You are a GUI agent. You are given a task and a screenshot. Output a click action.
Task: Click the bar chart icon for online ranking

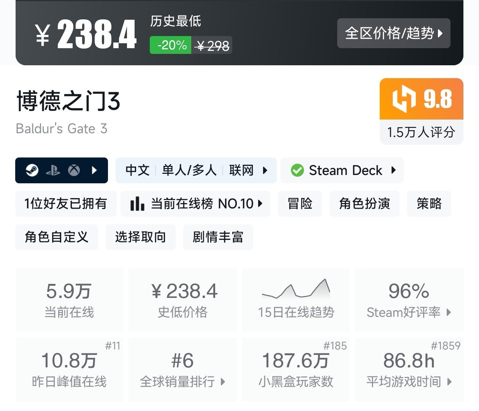pyautogui.click(x=137, y=203)
